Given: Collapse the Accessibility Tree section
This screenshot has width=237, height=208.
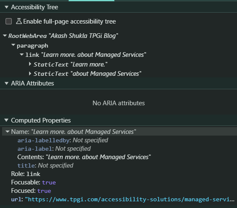Looking at the screenshot, I should (6, 7).
